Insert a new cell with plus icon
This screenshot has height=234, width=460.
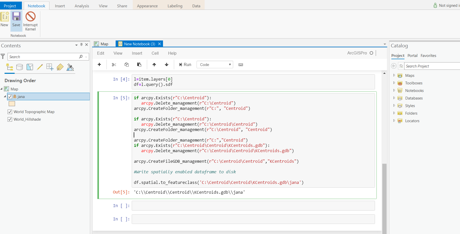pos(99,64)
